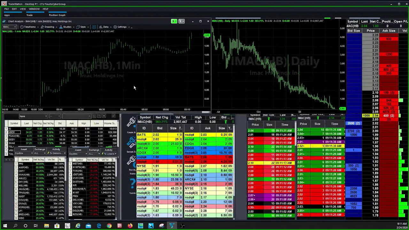This screenshot has height=230, width=409.
Task: Open Google Chrome from the taskbar
Action: [x=109, y=226]
